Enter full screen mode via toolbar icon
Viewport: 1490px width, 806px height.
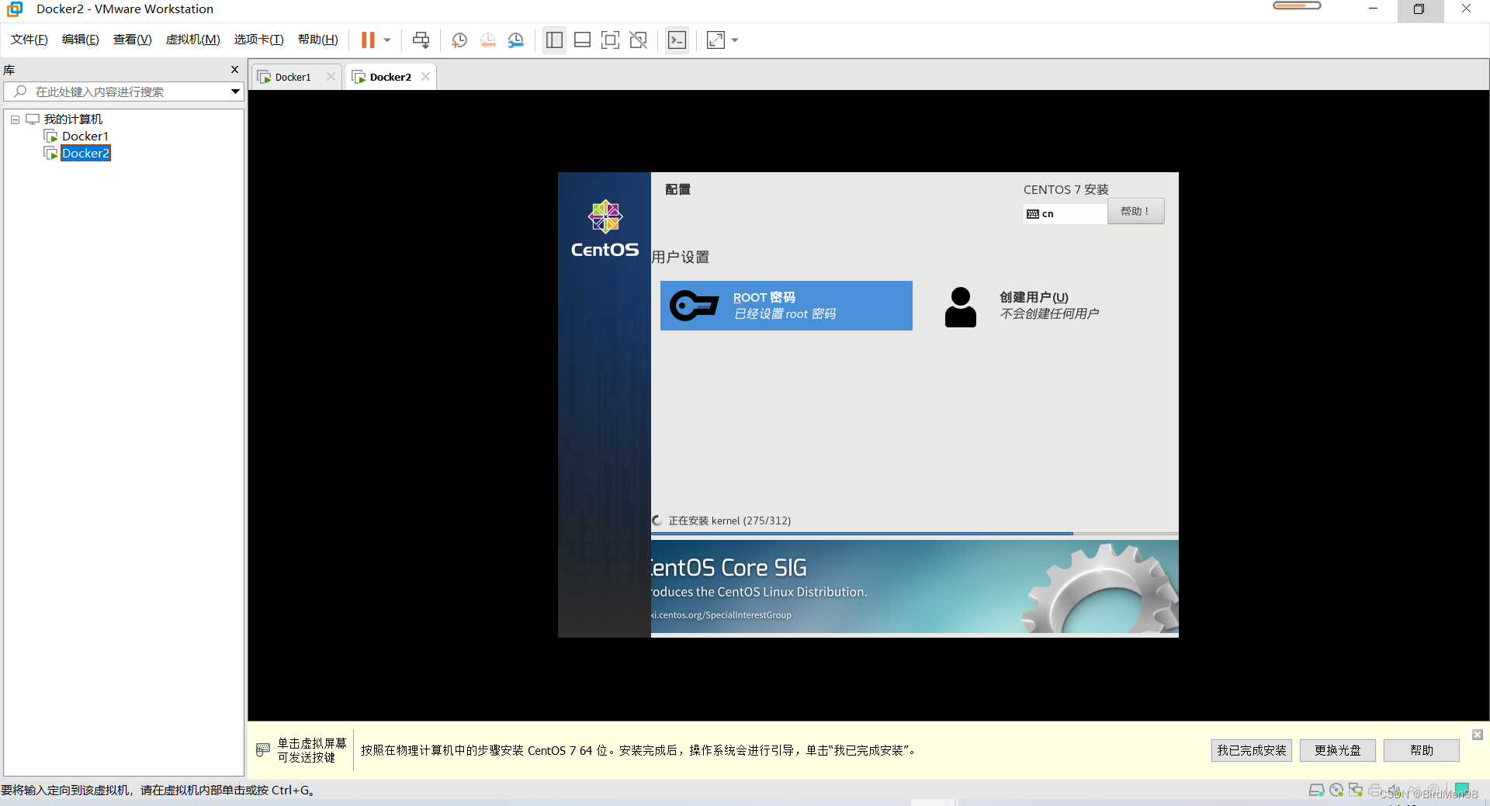tap(611, 40)
